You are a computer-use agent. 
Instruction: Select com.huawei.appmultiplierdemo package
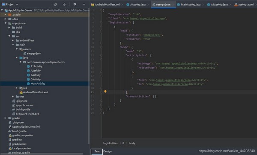point(45,62)
